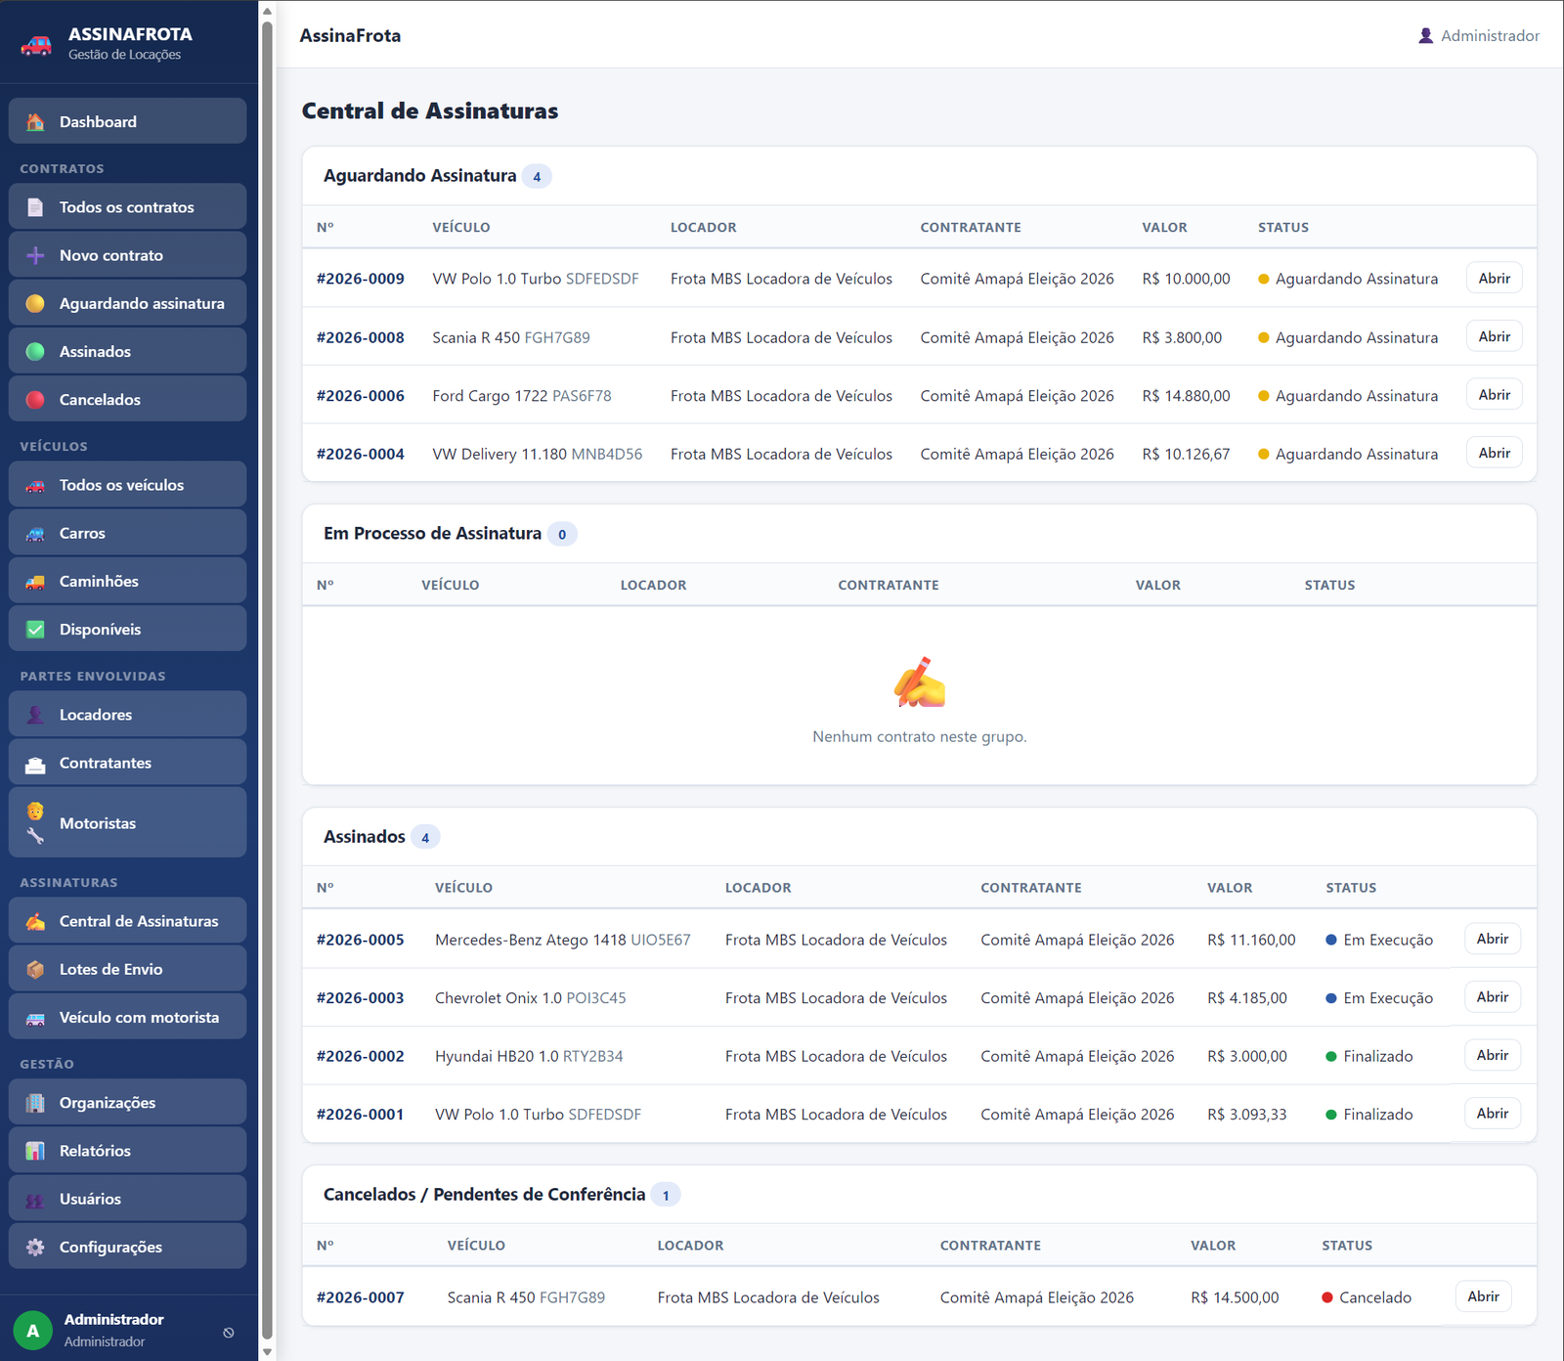Click the Em Execução status for #2026-0005
The height and width of the screenshot is (1361, 1564).
pos(1379,940)
